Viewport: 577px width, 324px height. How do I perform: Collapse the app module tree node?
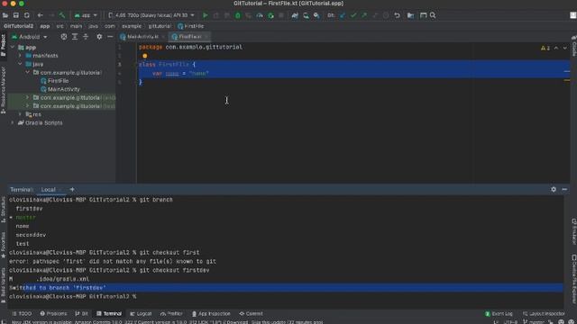pyautogui.click(x=13, y=48)
